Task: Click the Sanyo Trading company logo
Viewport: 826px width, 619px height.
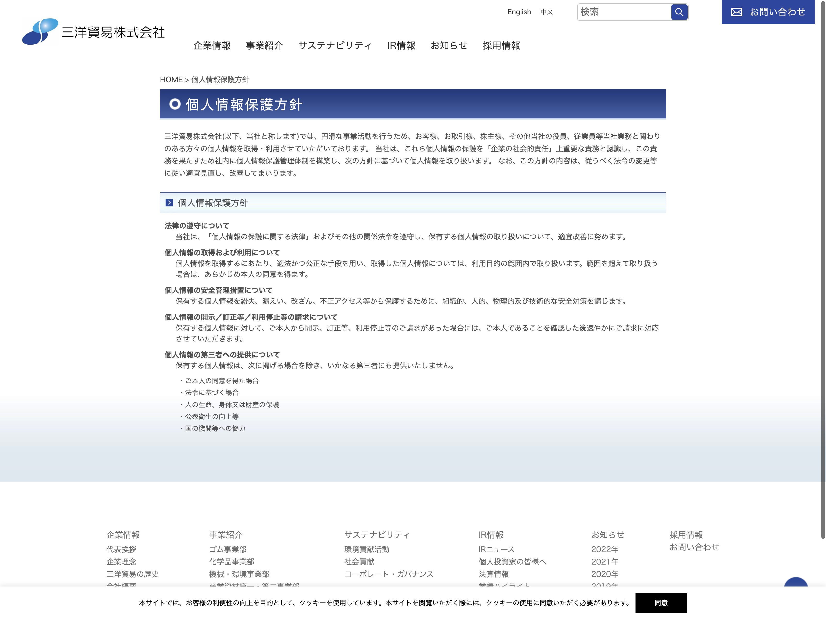Action: tap(93, 32)
